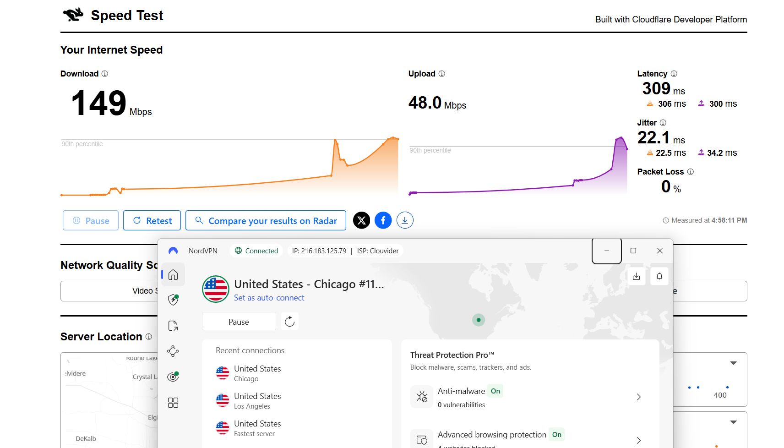Screen dimensions: 784x448
Task: Click the NordVPN logo icon
Action: point(173,251)
